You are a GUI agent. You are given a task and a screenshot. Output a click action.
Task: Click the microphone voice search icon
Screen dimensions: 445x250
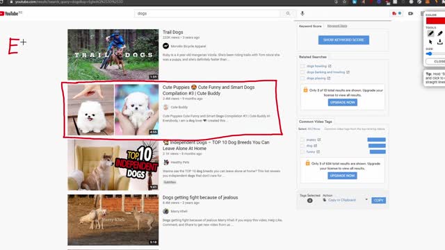302,13
